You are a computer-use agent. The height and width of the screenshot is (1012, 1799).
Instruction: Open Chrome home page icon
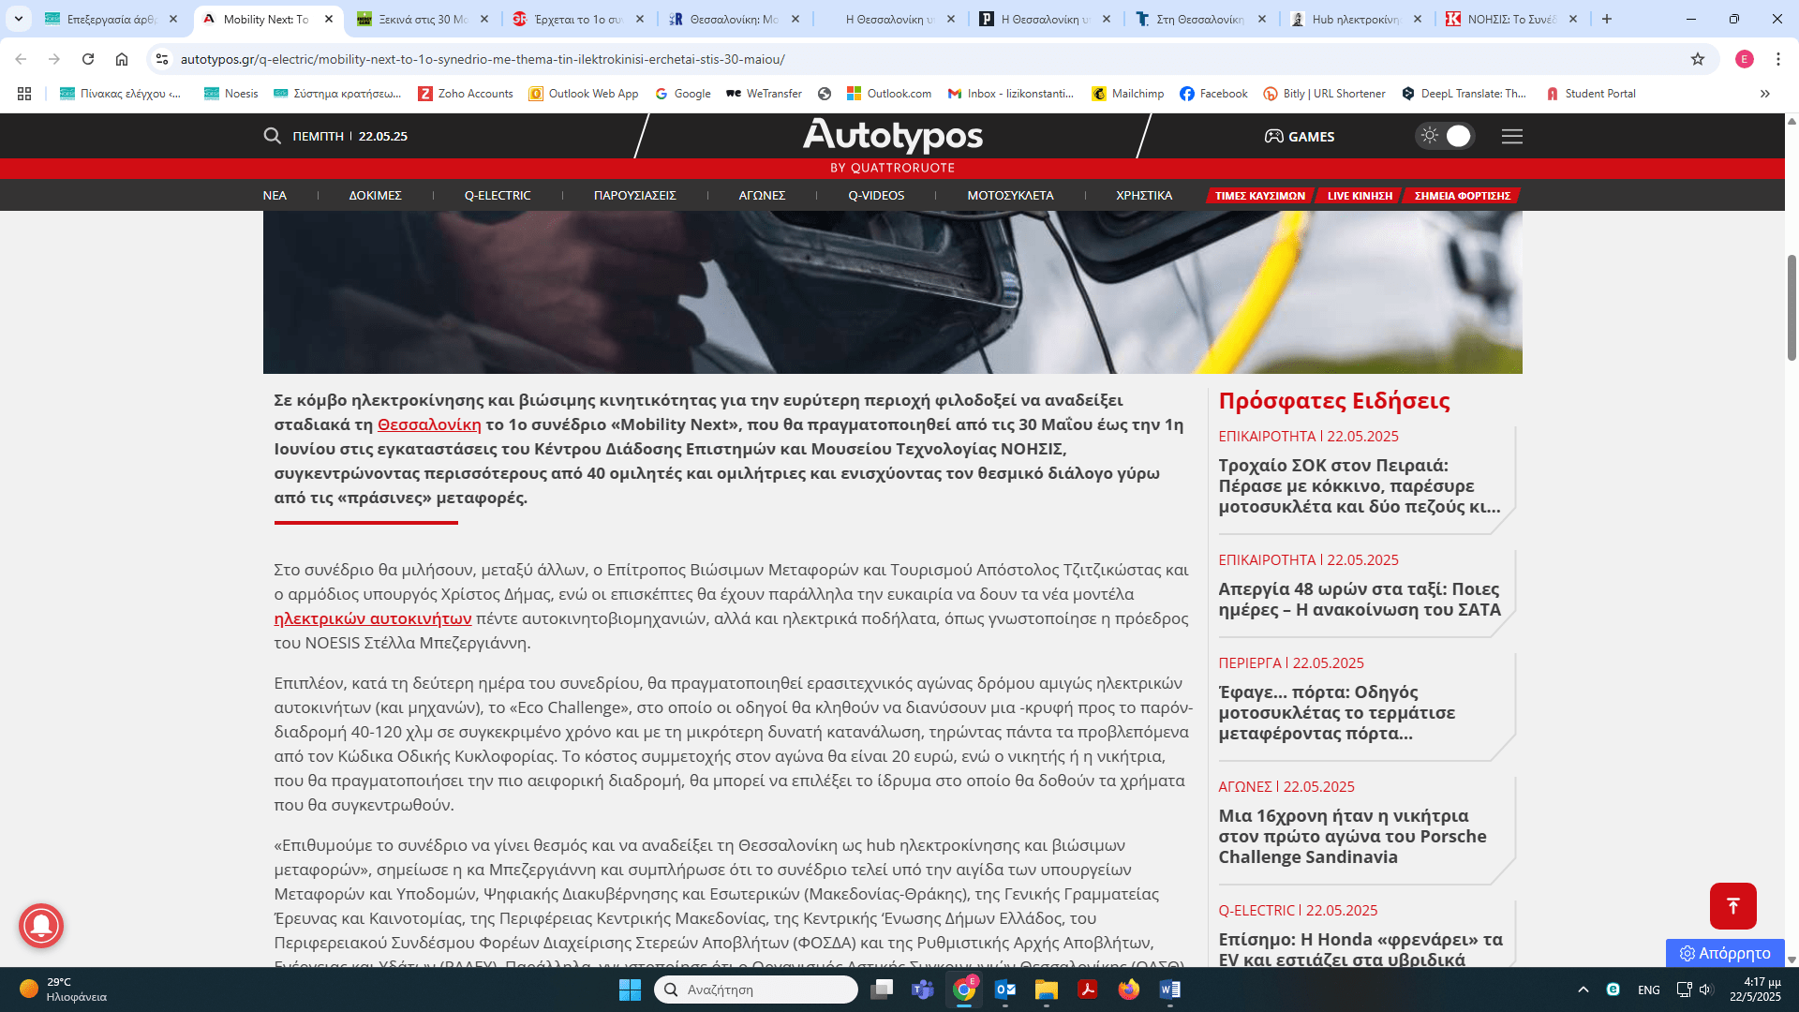pos(122,59)
